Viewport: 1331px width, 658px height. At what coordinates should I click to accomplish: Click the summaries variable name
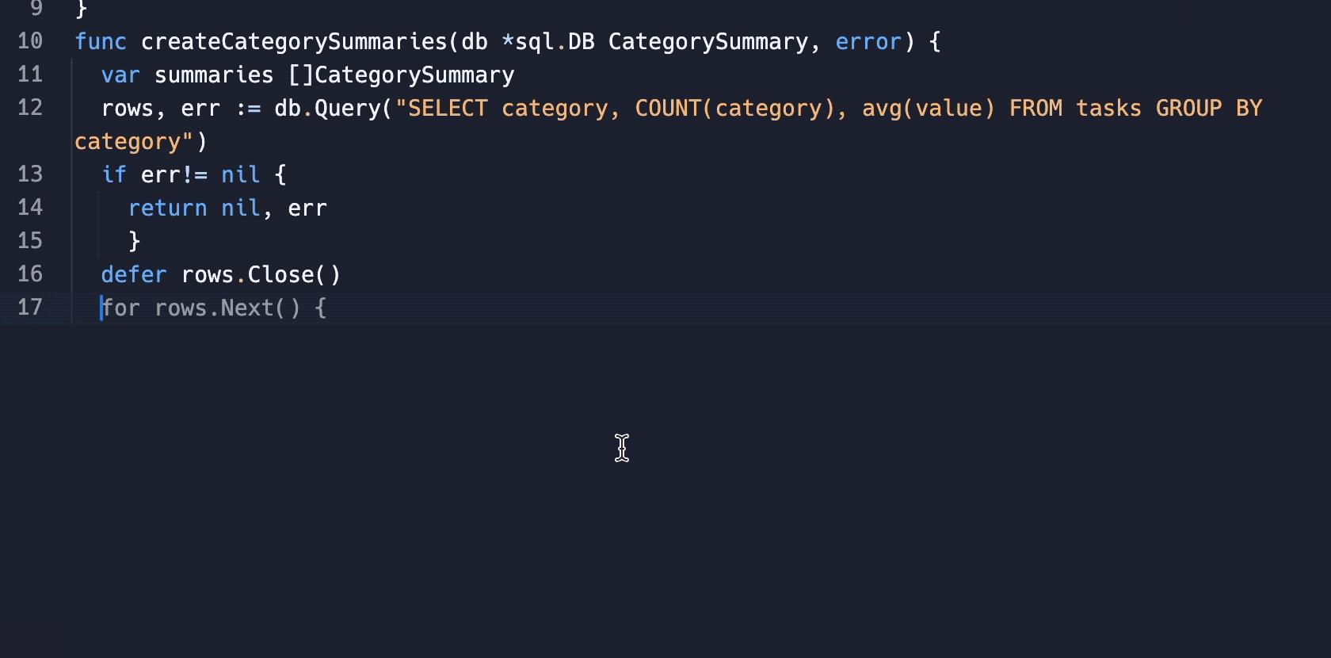pos(214,75)
